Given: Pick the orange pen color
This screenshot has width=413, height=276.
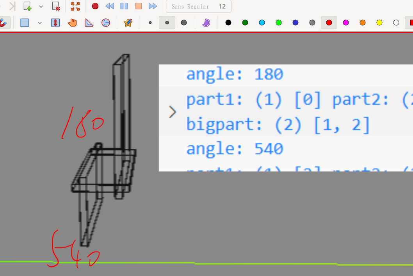Looking at the screenshot, I should click(363, 23).
